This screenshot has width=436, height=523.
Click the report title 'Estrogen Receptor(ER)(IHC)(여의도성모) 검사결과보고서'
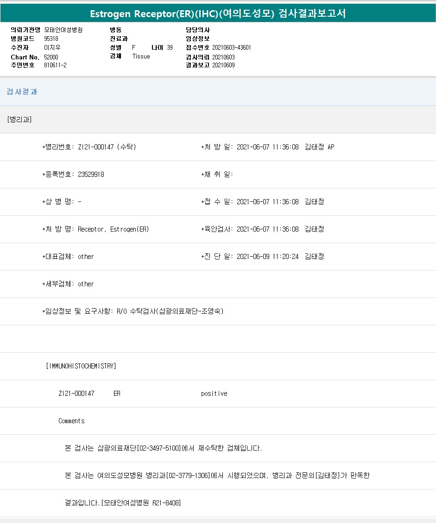(x=218, y=13)
